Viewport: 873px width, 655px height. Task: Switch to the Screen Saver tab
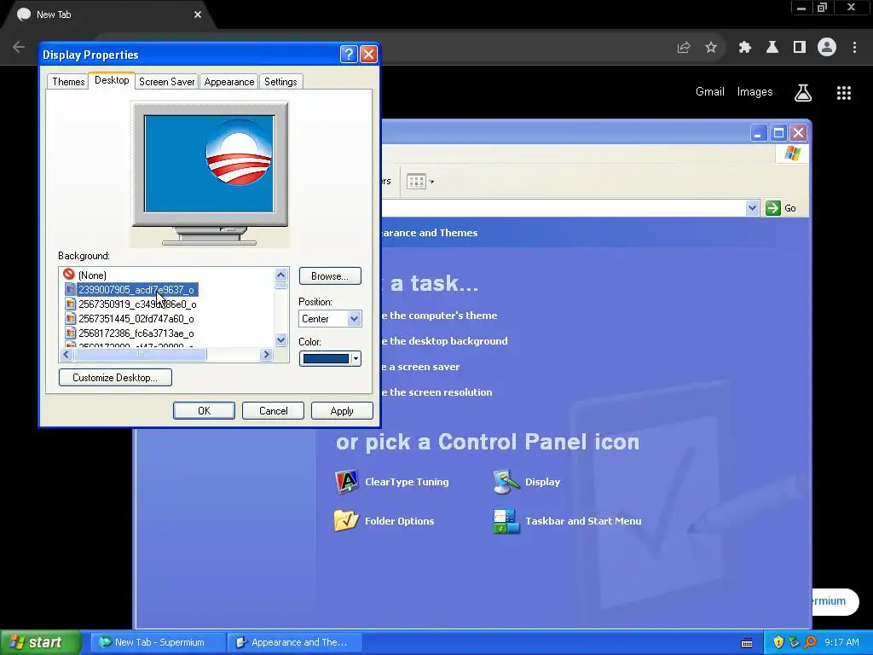[166, 82]
